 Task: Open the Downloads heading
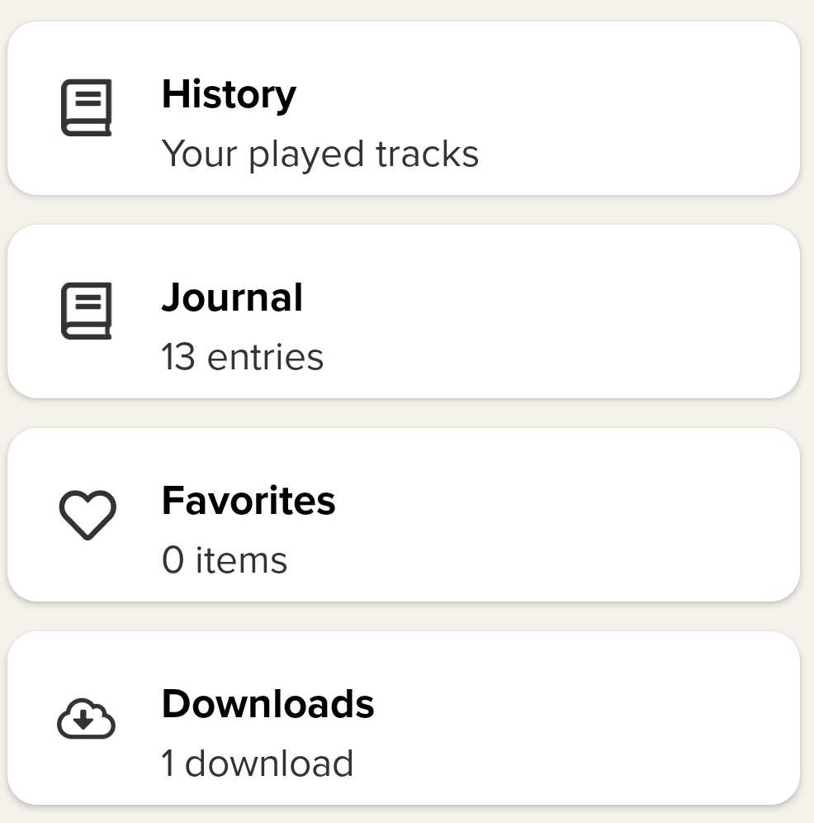[267, 704]
